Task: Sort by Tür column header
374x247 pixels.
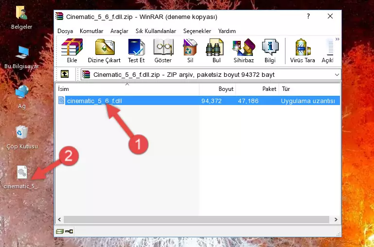Action: click(x=309, y=89)
